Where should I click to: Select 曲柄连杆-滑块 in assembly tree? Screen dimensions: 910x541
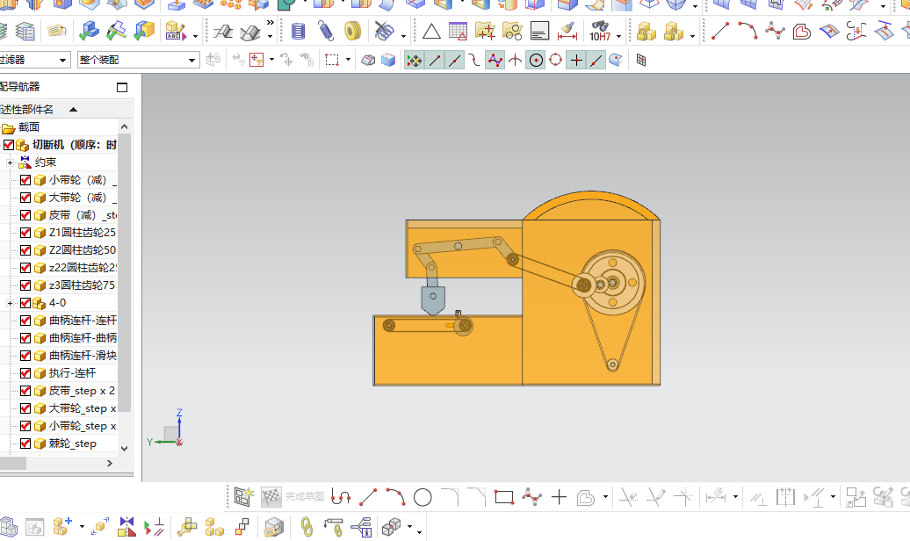83,355
